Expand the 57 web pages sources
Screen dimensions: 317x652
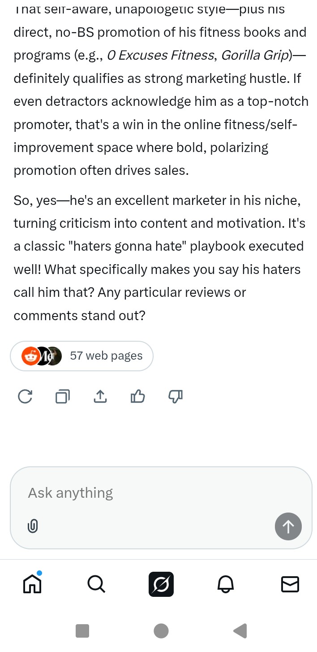coord(106,356)
